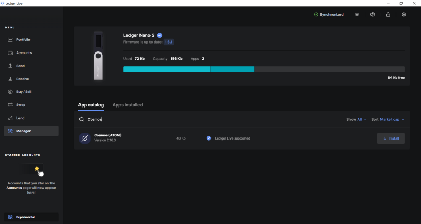Click the search magnifier icon
Viewport: 421px width, 224px height.
82,119
